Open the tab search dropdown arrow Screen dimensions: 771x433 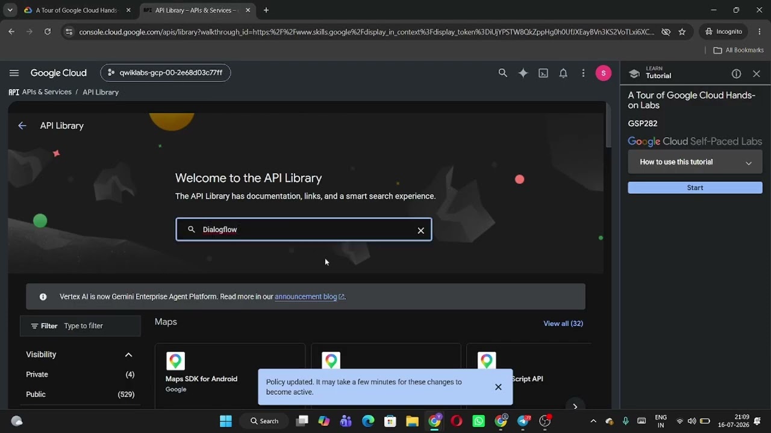(x=10, y=10)
